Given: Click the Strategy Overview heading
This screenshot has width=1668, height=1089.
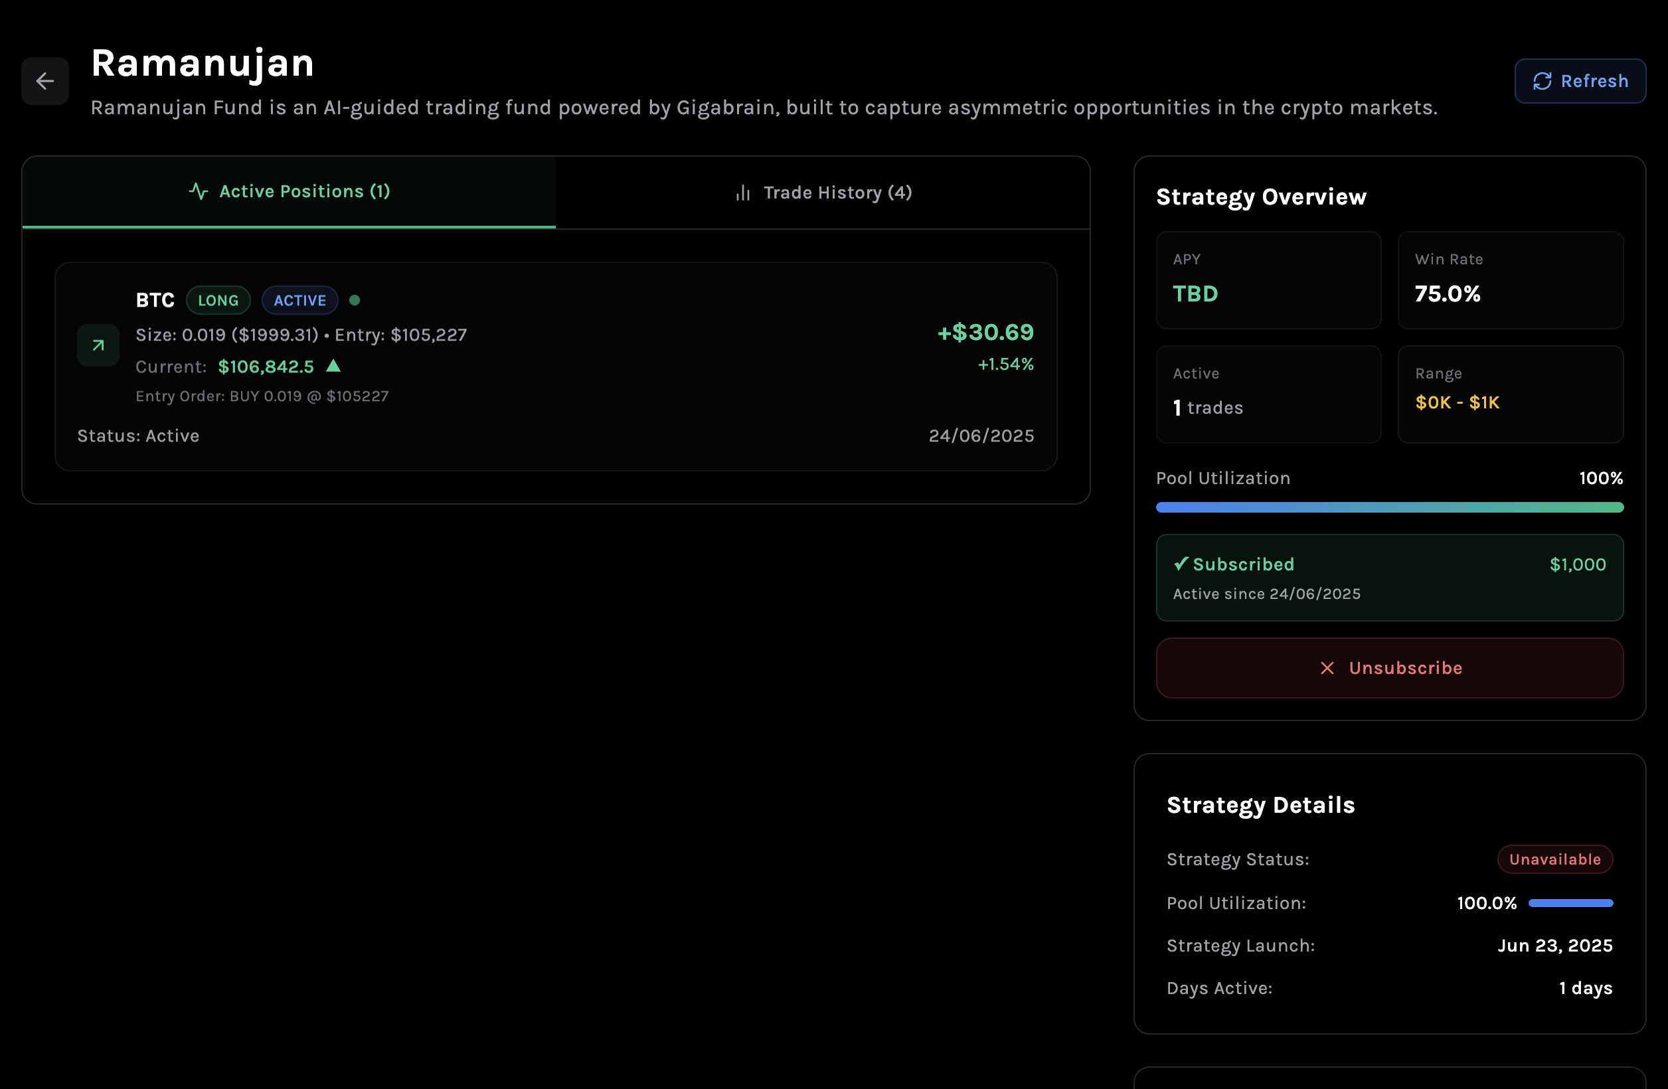Looking at the screenshot, I should tap(1261, 197).
